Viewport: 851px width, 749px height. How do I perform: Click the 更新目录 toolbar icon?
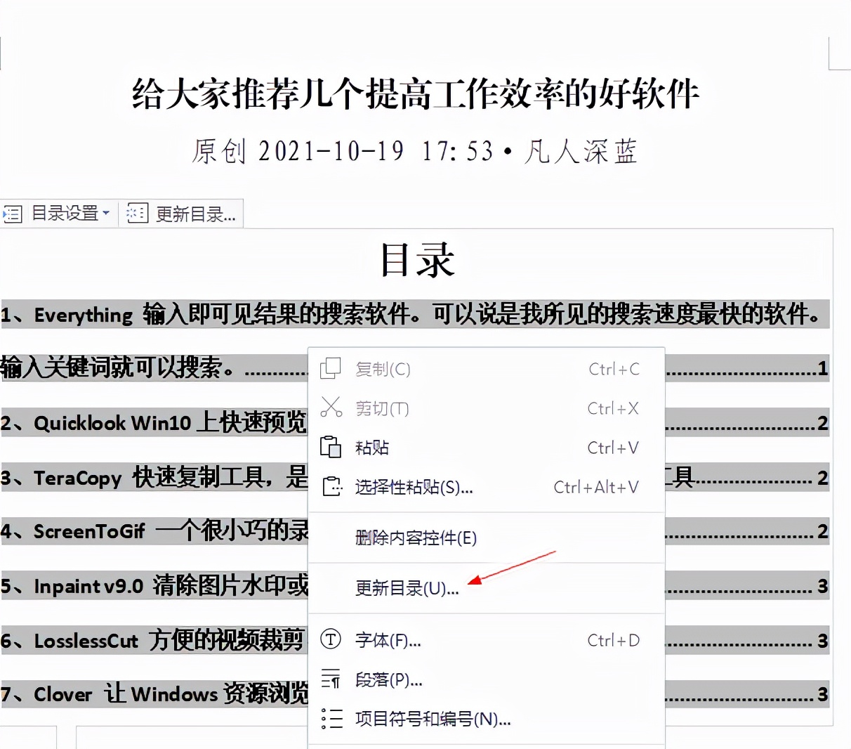[136, 213]
